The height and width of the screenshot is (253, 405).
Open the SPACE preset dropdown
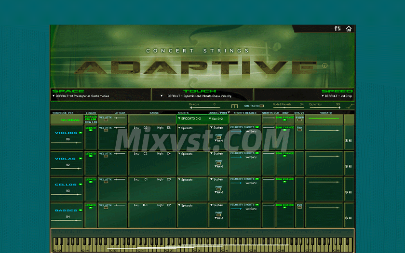[81, 96]
